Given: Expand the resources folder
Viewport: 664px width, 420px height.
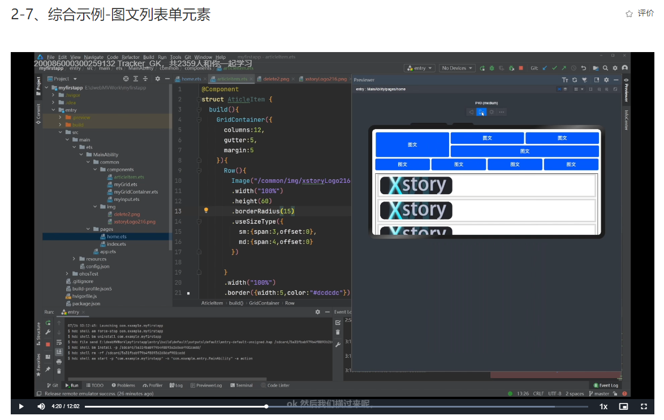Looking at the screenshot, I should click(74, 259).
